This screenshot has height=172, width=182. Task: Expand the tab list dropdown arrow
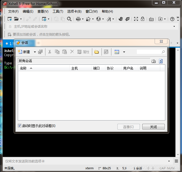point(177,43)
